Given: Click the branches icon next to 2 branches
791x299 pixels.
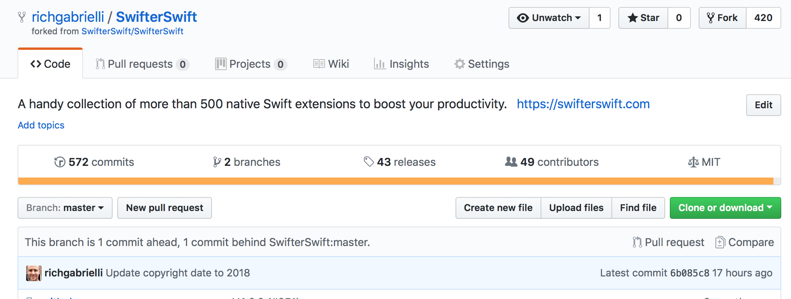Looking at the screenshot, I should [x=217, y=162].
